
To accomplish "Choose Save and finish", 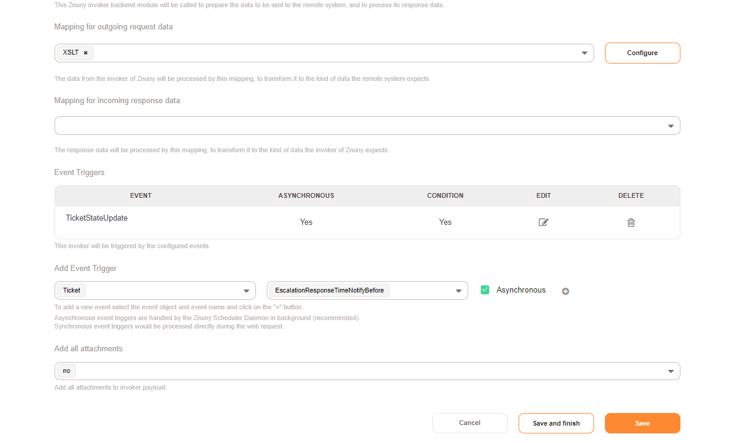I will tap(556, 423).
